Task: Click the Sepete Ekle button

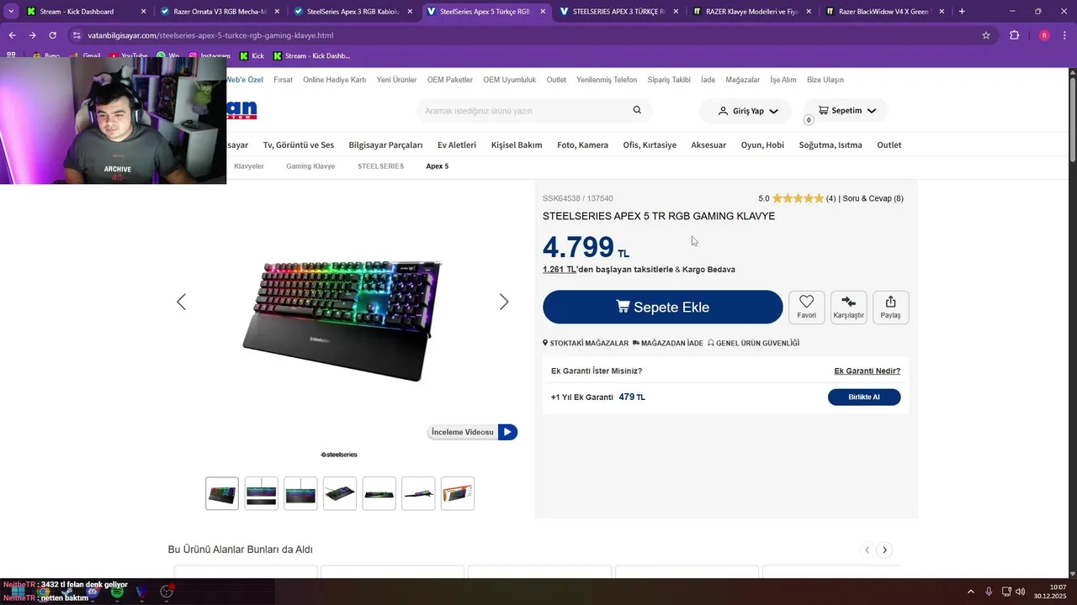Action: click(663, 307)
